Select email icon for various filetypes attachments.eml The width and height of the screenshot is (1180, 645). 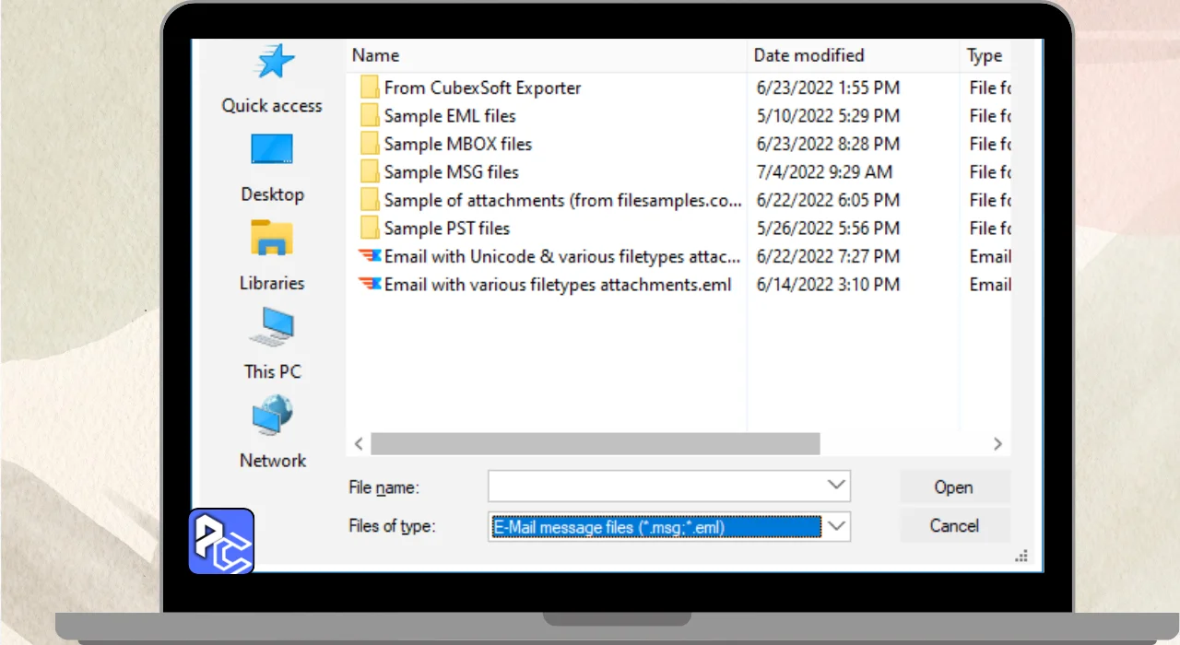tap(370, 285)
